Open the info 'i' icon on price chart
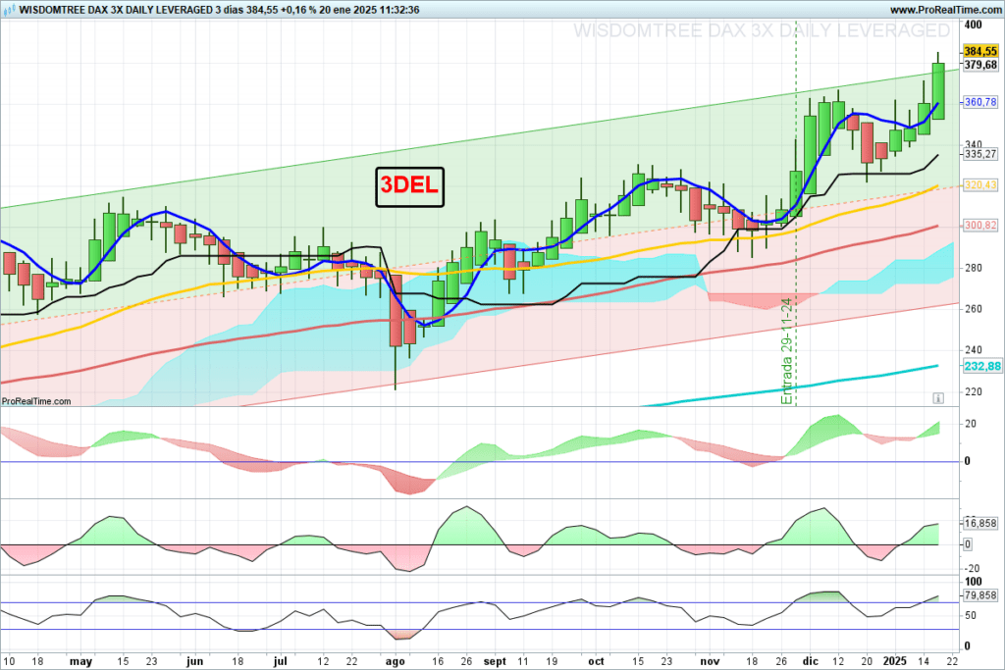Viewport: 1005px width, 670px height. point(937,398)
